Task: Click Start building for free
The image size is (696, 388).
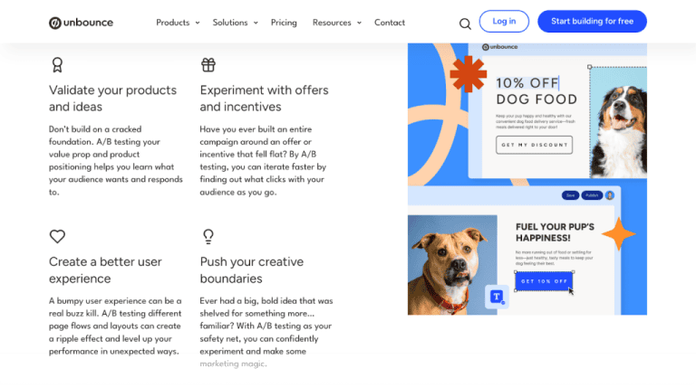Action: click(592, 22)
